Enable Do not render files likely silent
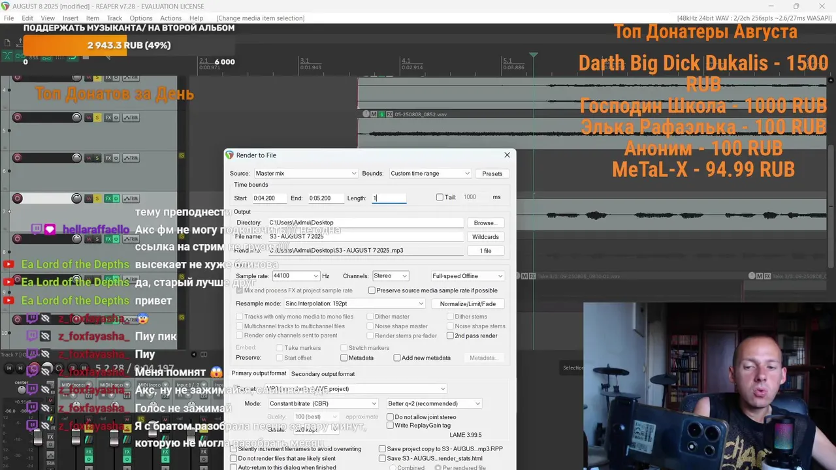836x470 pixels. click(234, 458)
